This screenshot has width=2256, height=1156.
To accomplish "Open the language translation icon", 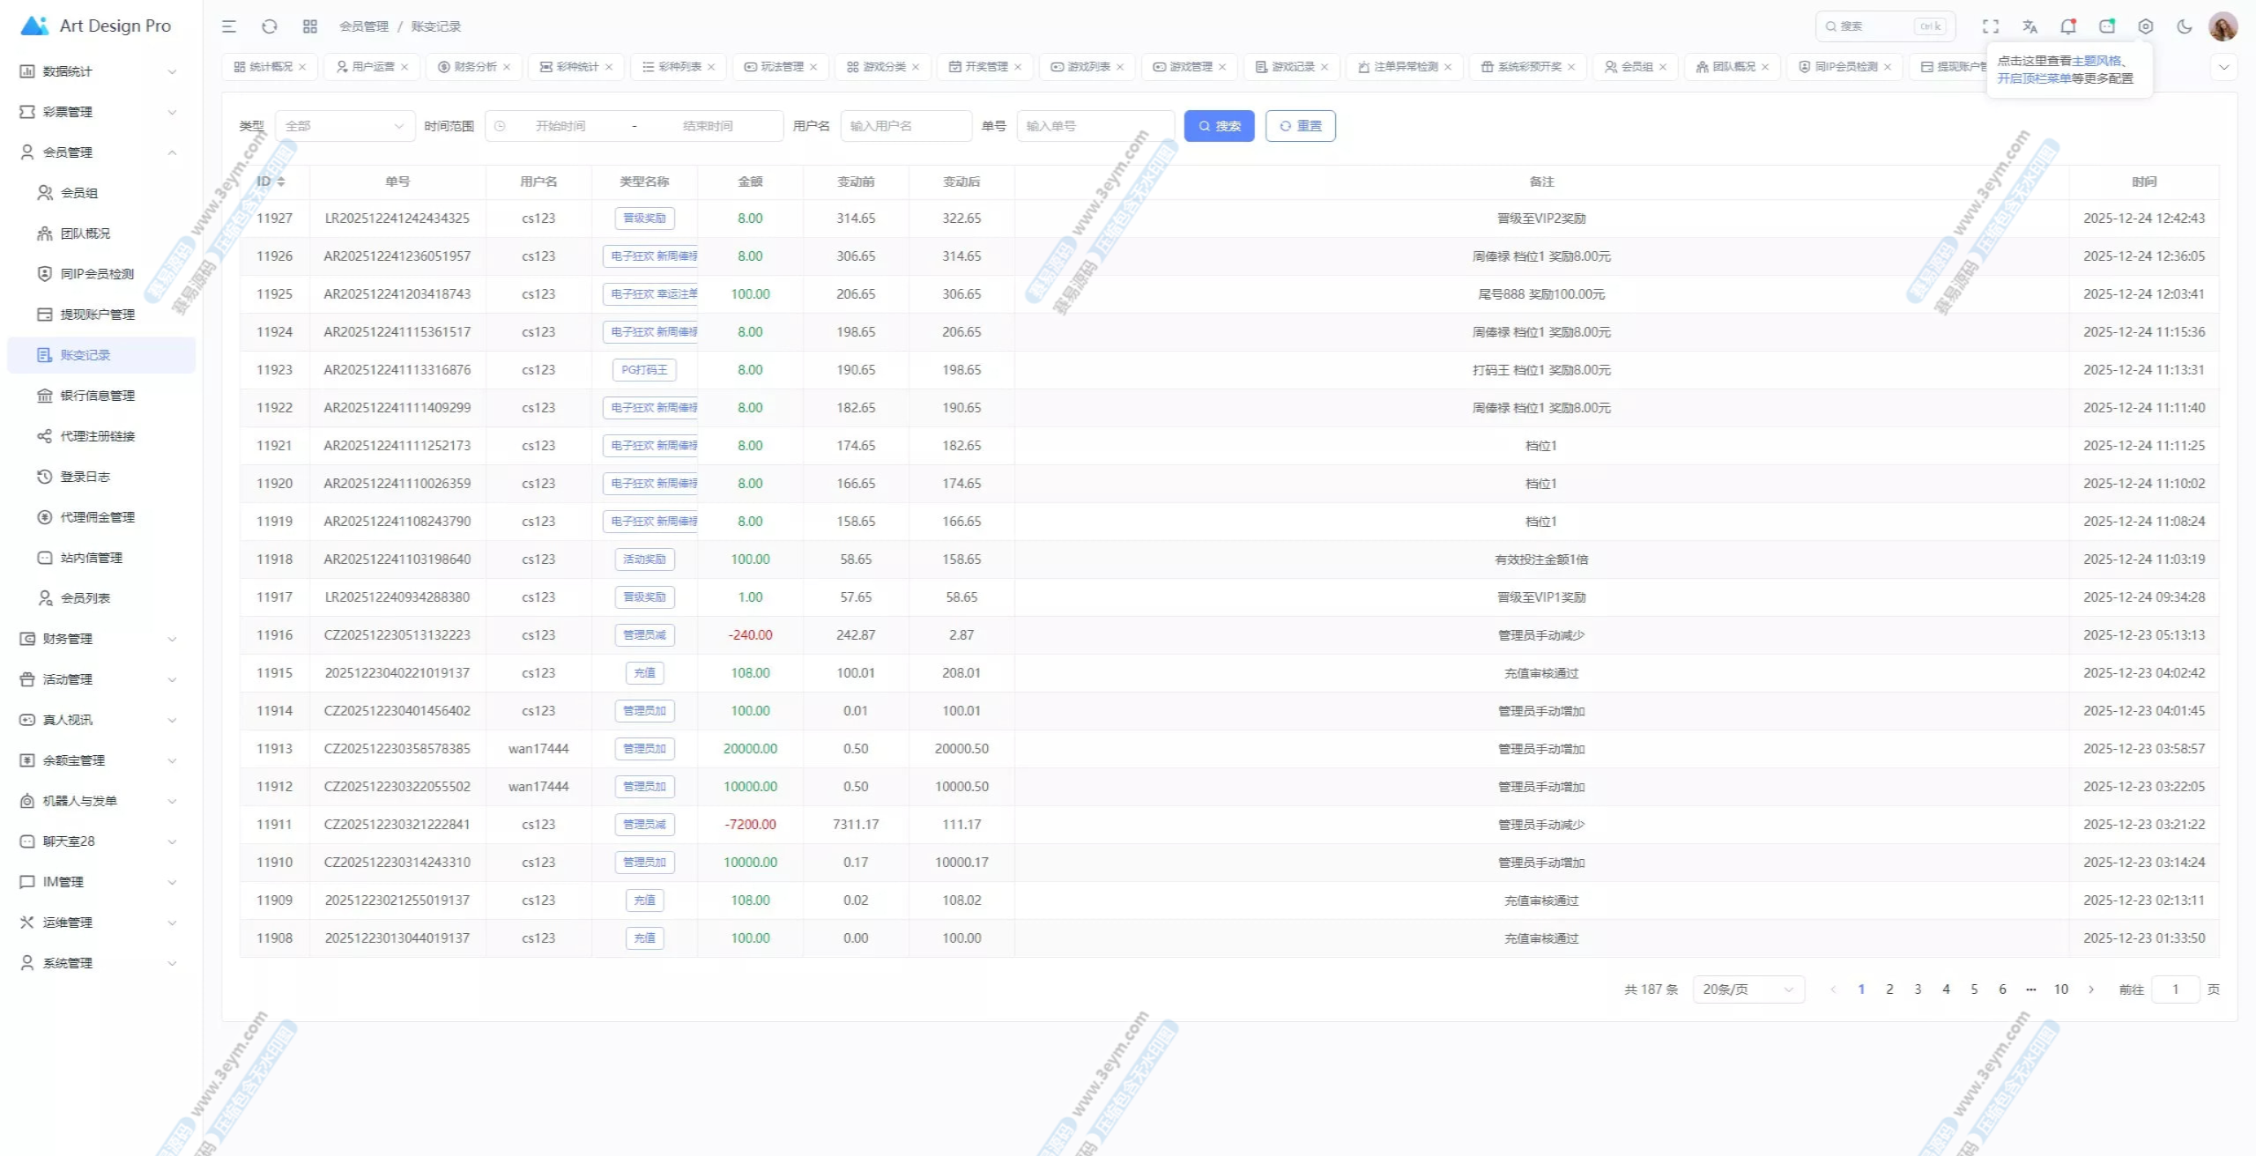I will click(2030, 26).
